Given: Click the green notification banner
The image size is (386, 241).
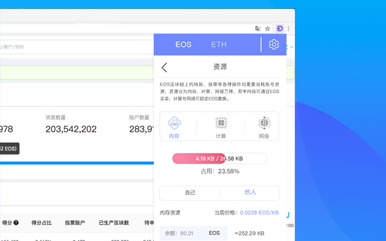Looking at the screenshot, I should pos(77,72).
